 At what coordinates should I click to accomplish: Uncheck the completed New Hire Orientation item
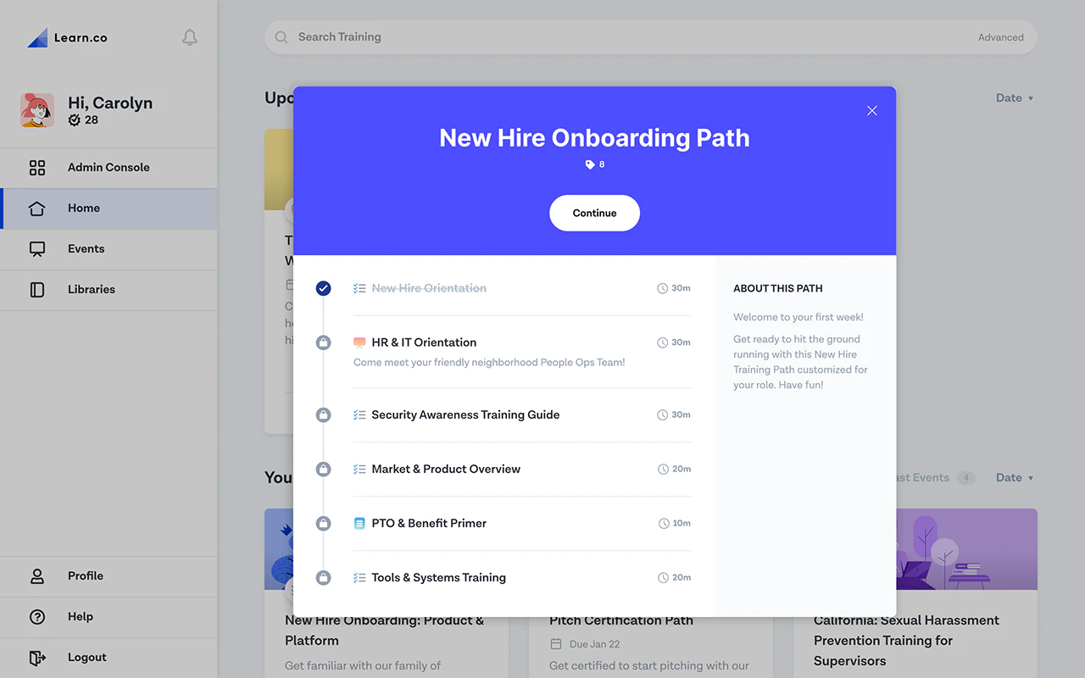[x=323, y=288]
